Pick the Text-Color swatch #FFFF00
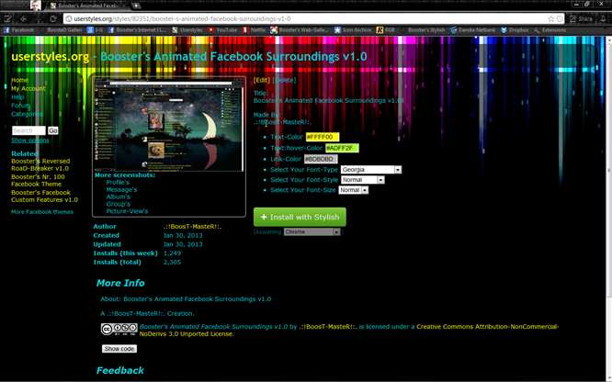Viewport: 612px width, 382px height. pos(323,137)
